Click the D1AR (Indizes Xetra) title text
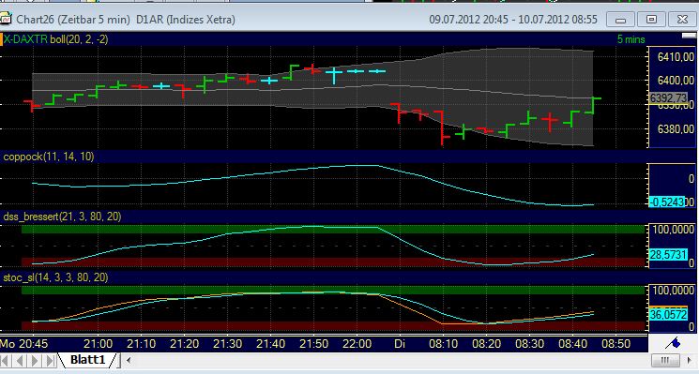This screenshot has height=374, width=699. click(186, 20)
